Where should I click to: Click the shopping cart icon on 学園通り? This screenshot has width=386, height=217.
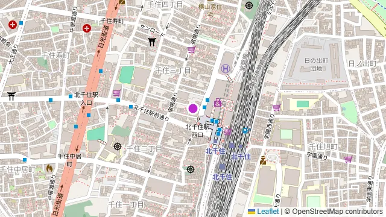pos(348,159)
